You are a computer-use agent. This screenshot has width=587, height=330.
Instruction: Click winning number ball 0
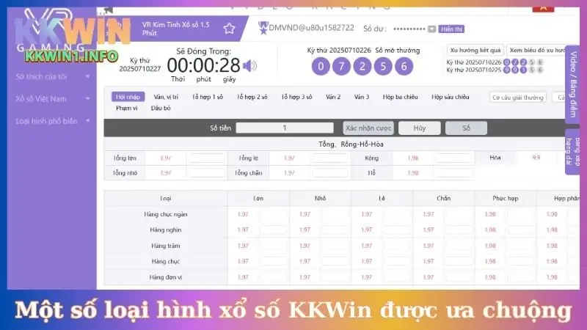(x=321, y=67)
